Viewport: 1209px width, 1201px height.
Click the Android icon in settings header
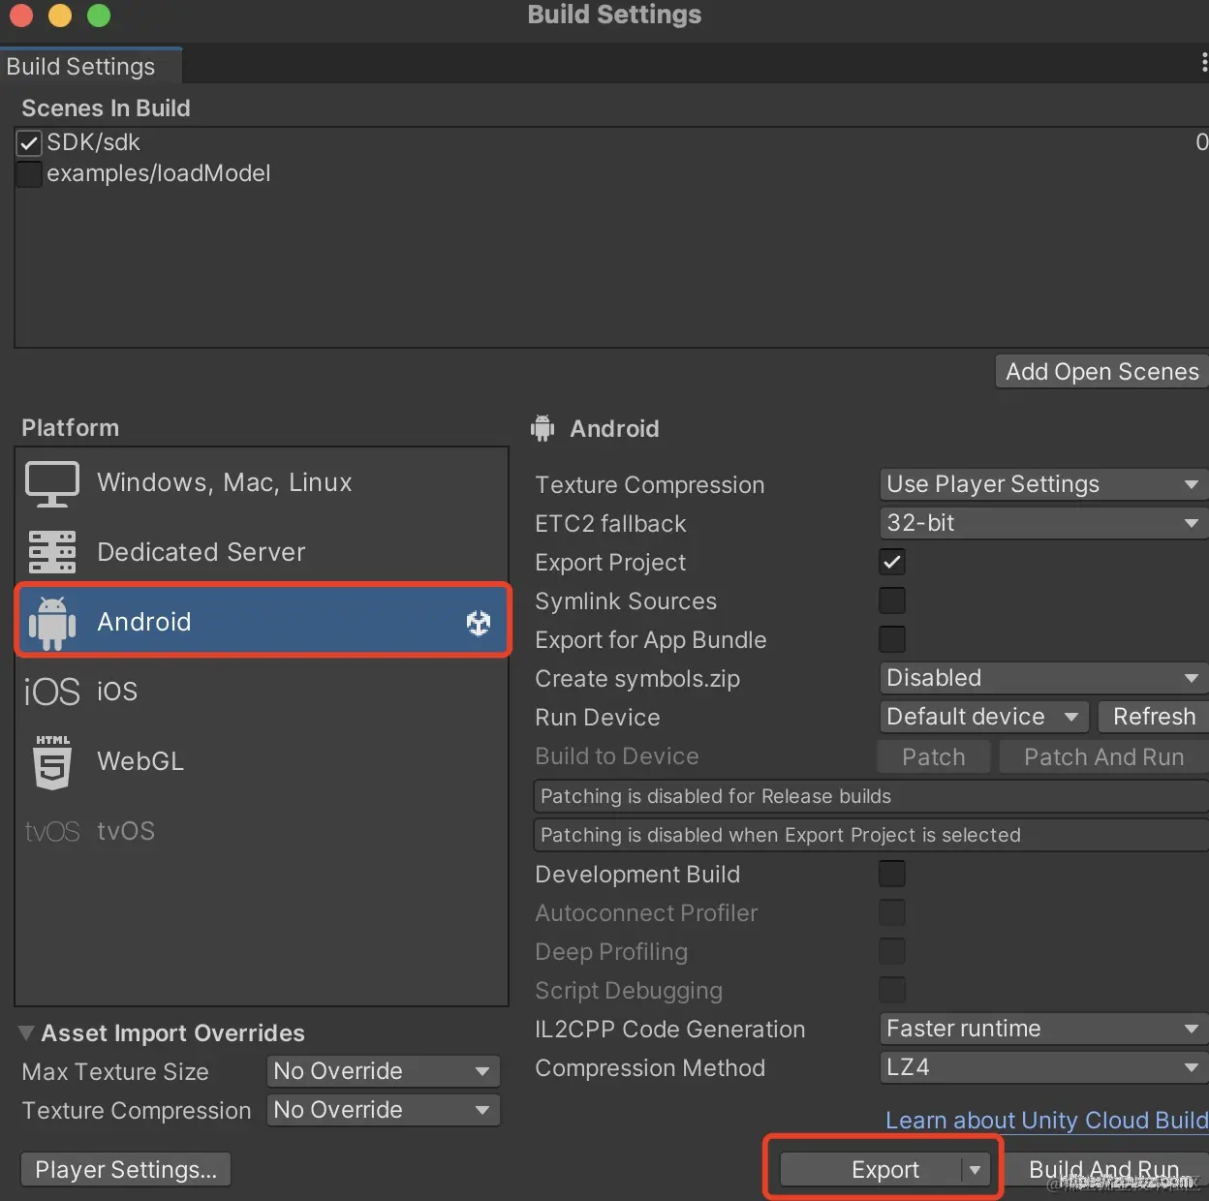pos(542,428)
